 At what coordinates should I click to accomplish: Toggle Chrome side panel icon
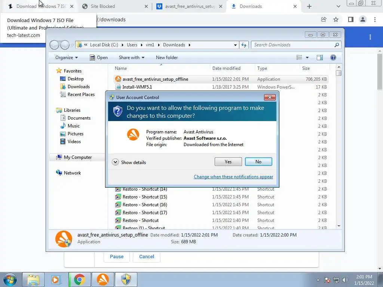(x=351, y=19)
